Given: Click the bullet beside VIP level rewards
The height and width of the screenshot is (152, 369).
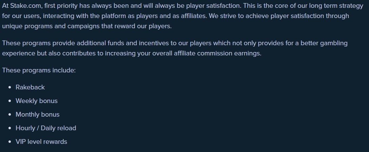Looking at the screenshot, I should click(x=10, y=142).
